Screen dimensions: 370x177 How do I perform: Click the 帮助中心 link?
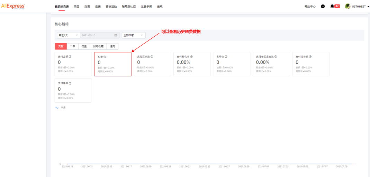[310, 7]
